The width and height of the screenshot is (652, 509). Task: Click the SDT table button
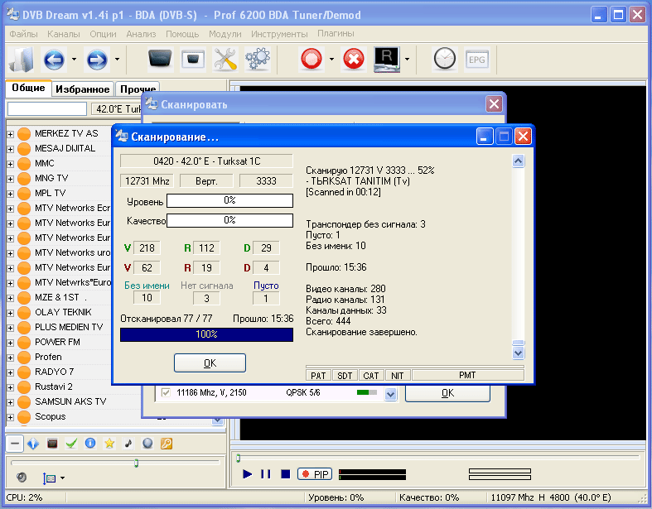coord(345,376)
